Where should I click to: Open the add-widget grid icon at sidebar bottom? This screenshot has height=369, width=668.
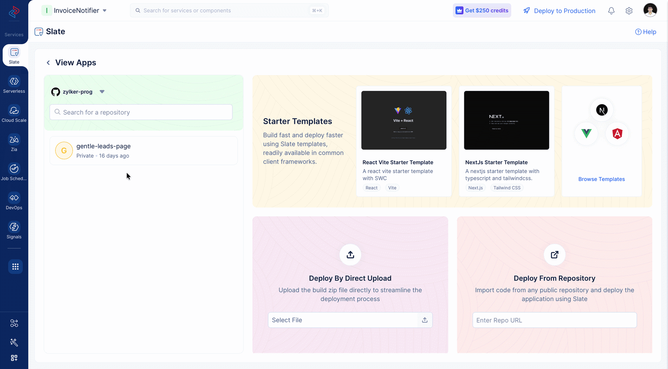pos(14,358)
